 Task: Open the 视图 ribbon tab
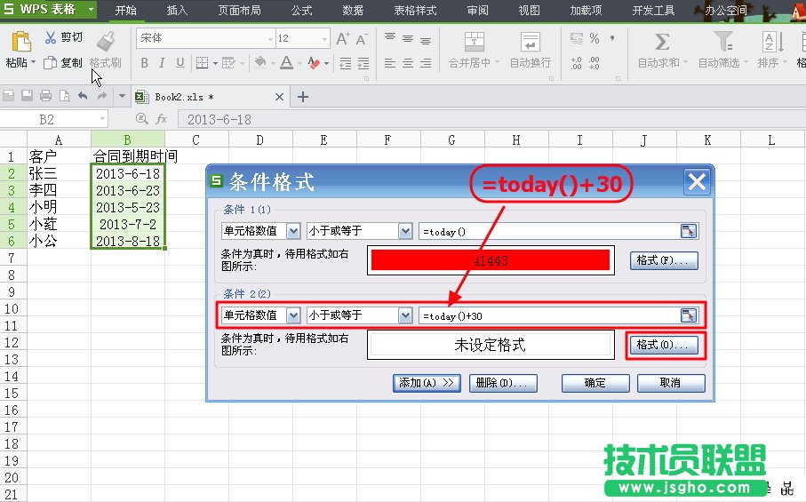tap(529, 11)
